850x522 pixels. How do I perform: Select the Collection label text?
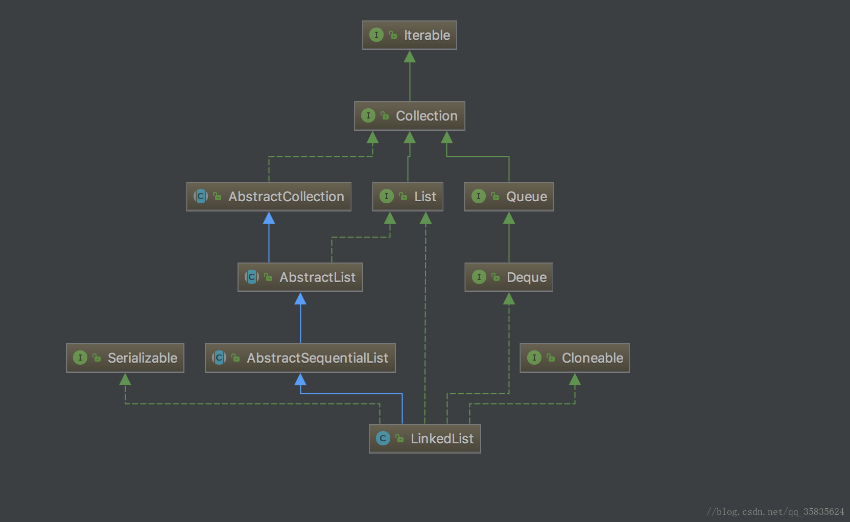coord(427,116)
